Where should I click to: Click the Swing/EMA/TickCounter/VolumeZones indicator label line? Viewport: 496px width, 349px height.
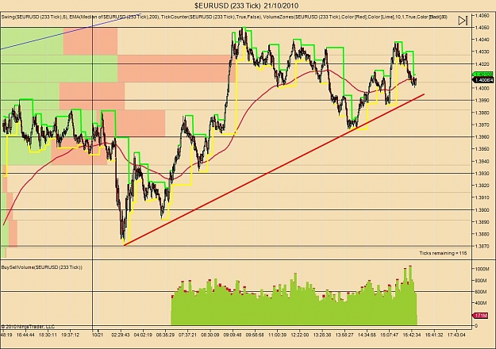coord(225,17)
